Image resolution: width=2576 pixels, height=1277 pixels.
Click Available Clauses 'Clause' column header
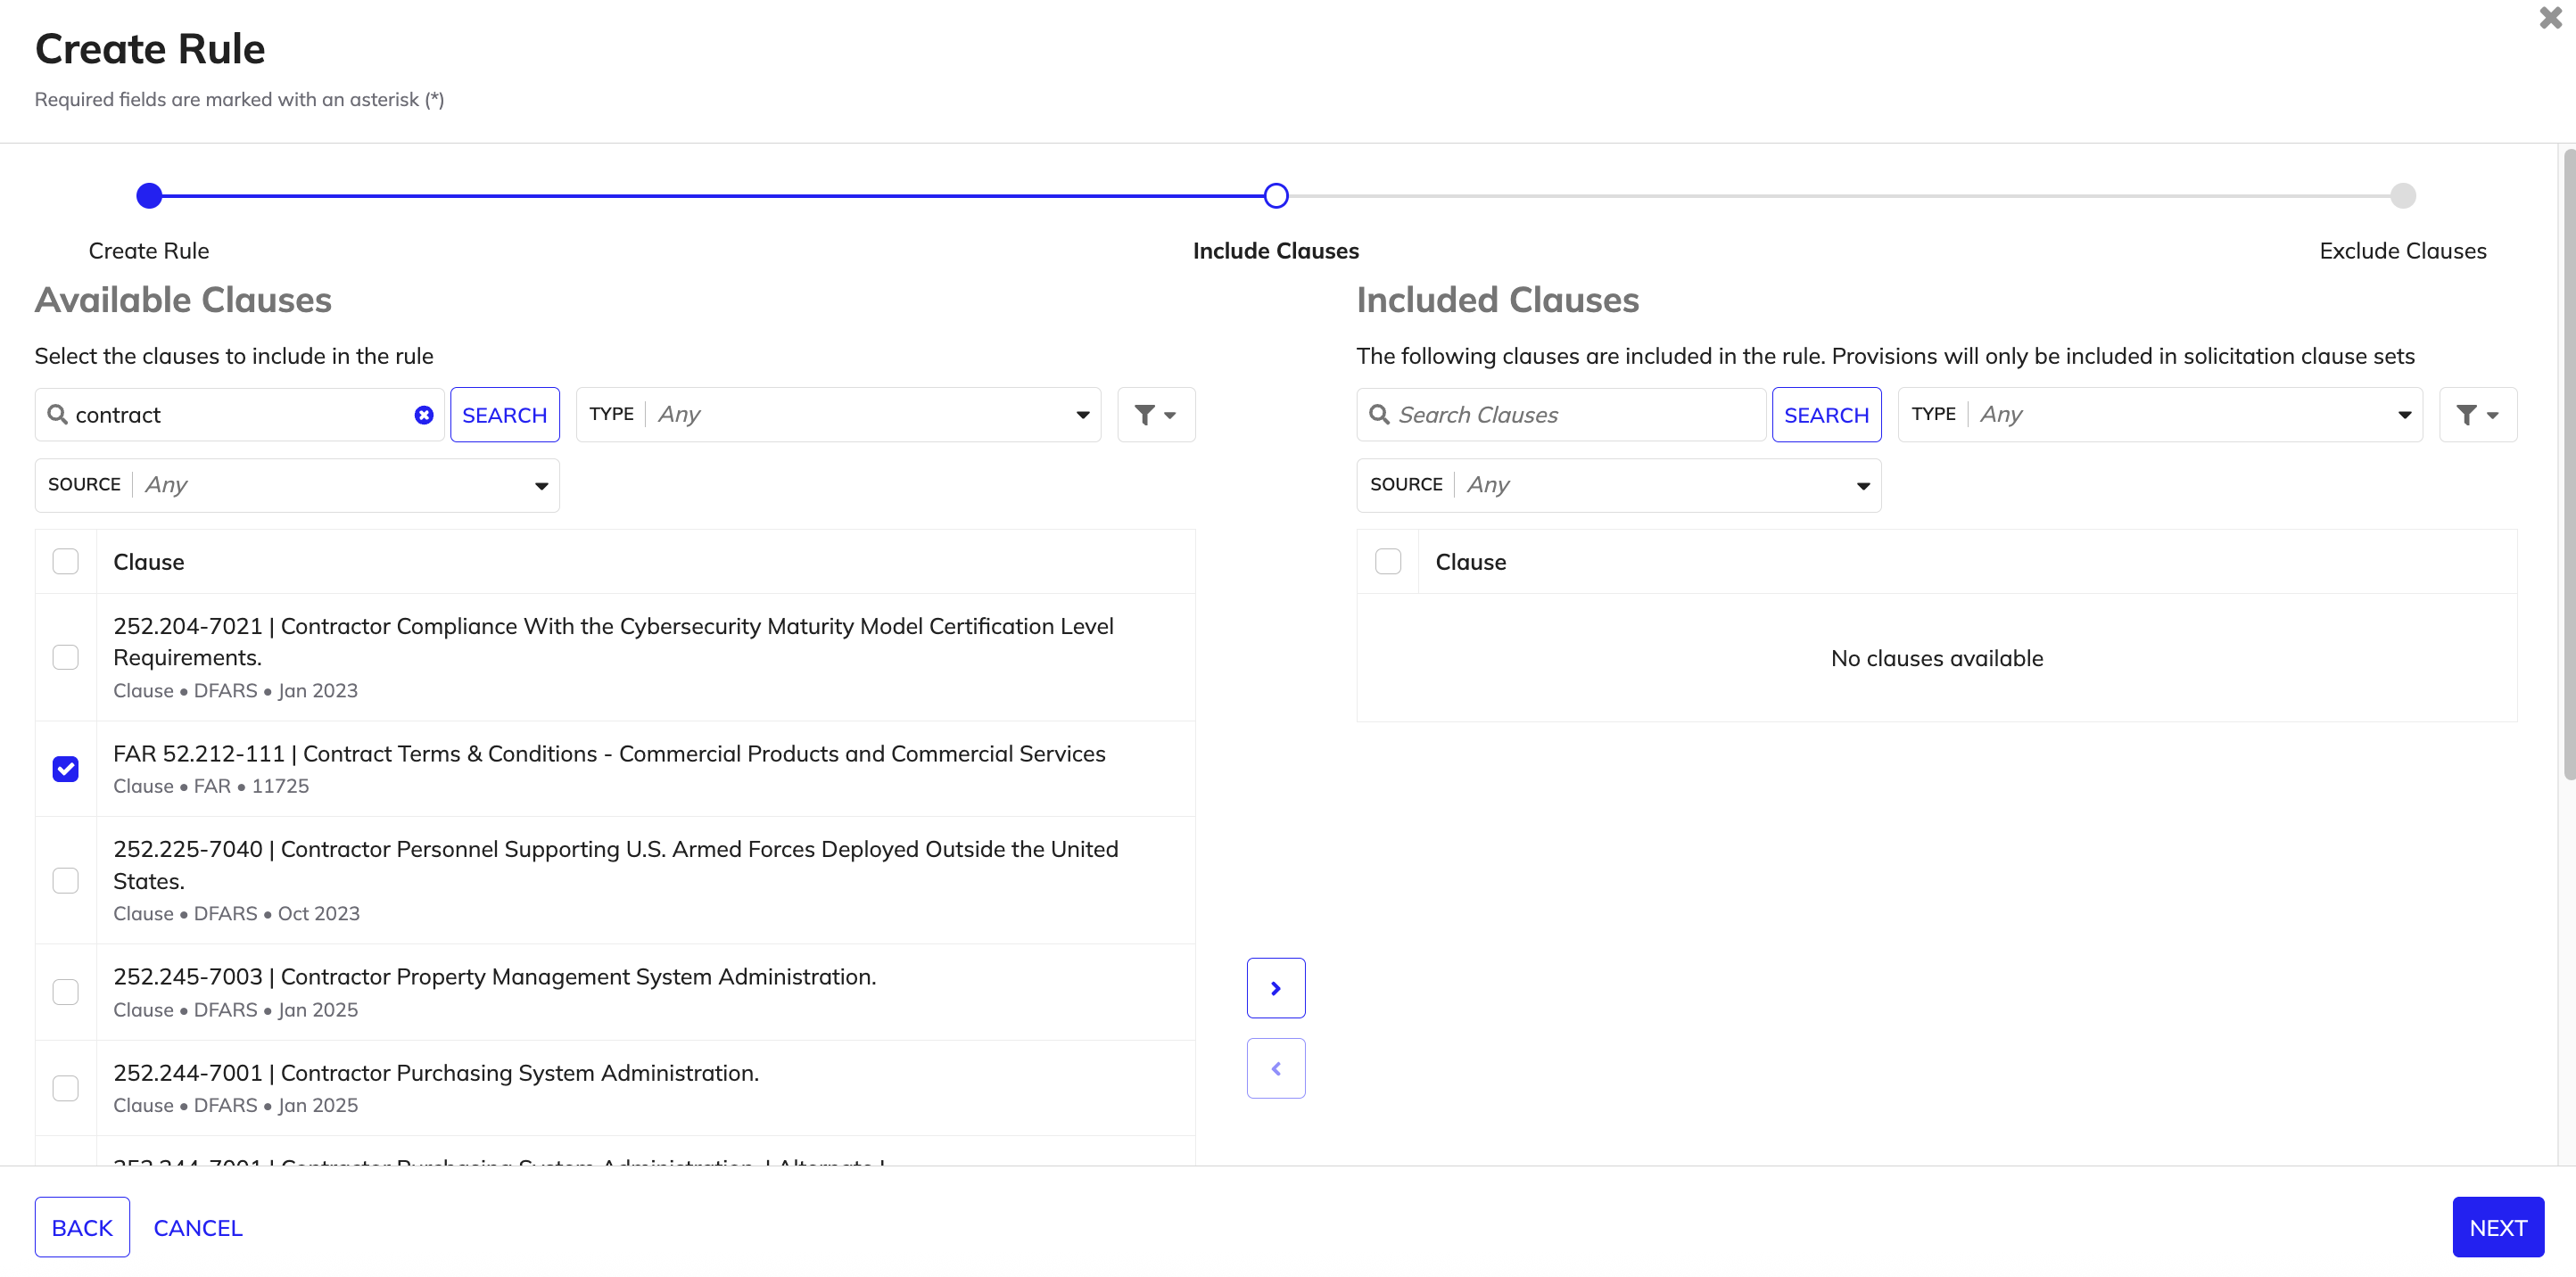149,562
